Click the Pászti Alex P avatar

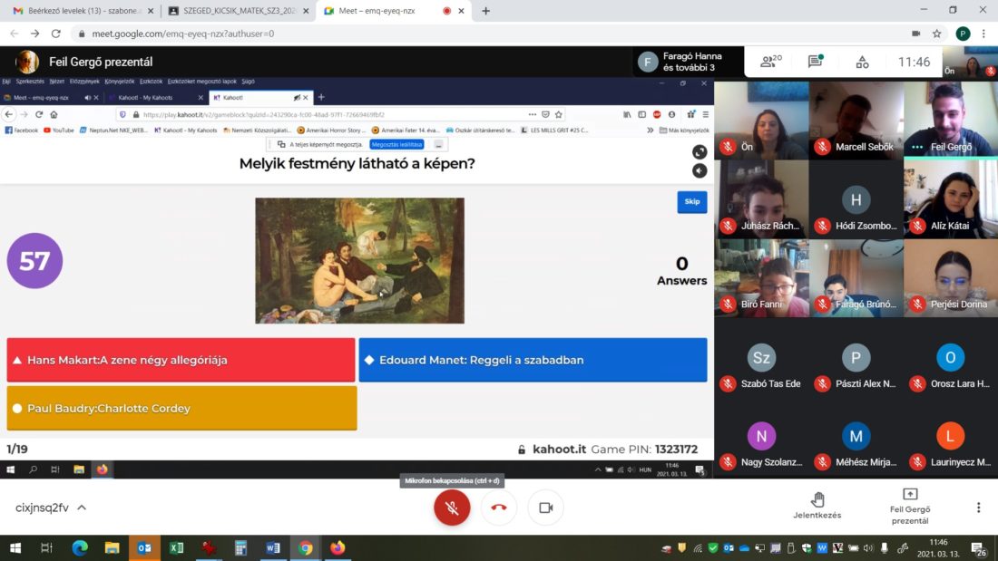click(856, 357)
